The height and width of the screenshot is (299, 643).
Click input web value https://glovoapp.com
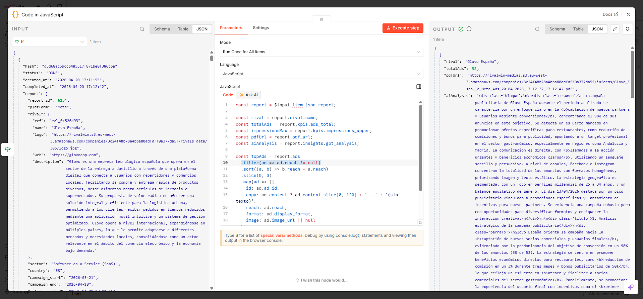[x=74, y=155]
